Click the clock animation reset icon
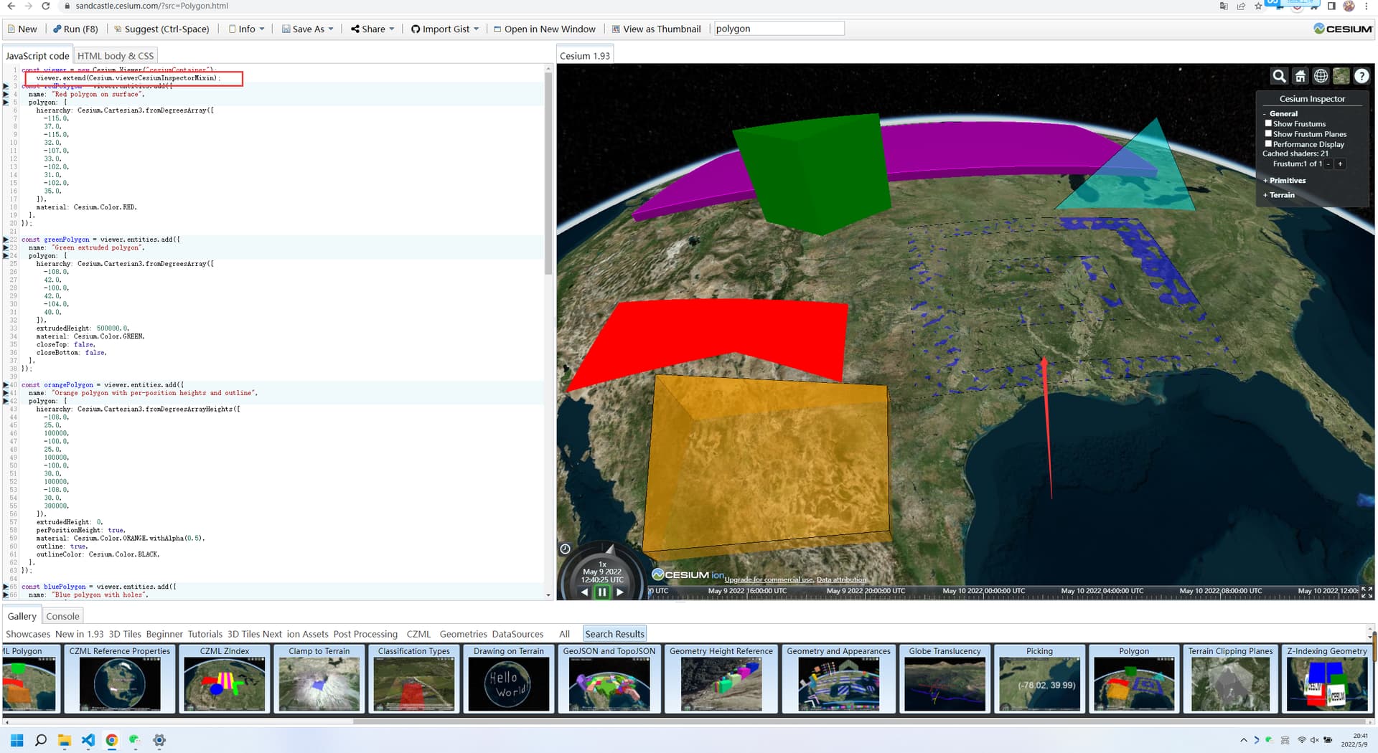 [x=565, y=549]
